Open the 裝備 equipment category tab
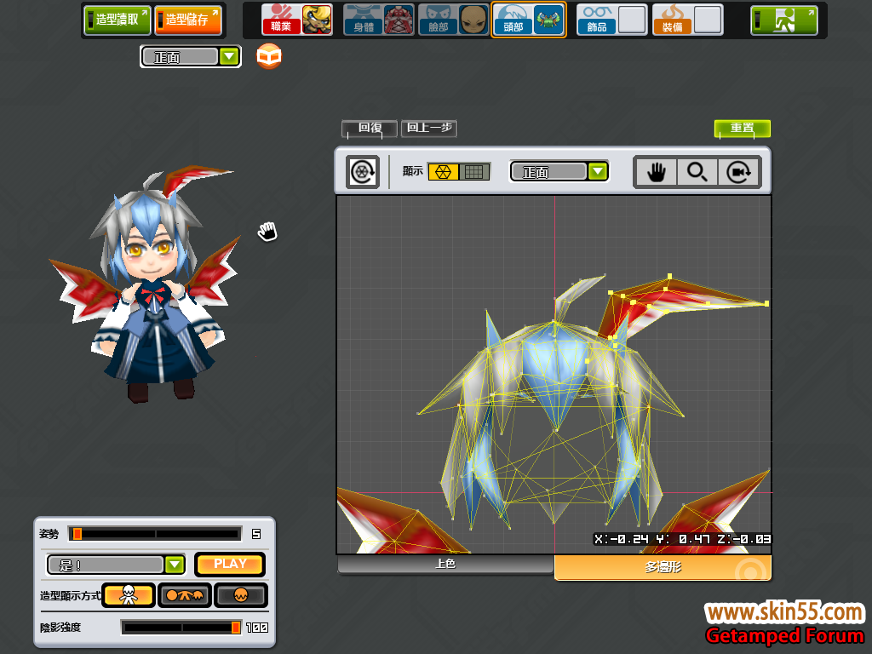 pos(673,20)
